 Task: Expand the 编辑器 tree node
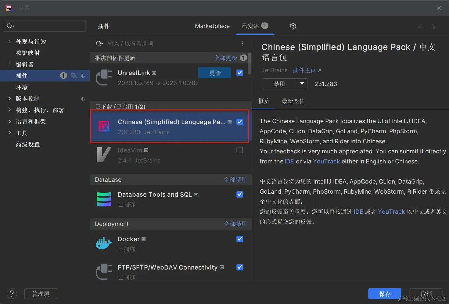[9, 64]
